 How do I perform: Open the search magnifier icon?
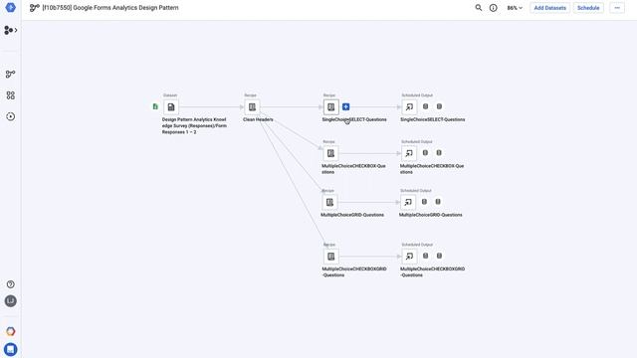pyautogui.click(x=479, y=7)
